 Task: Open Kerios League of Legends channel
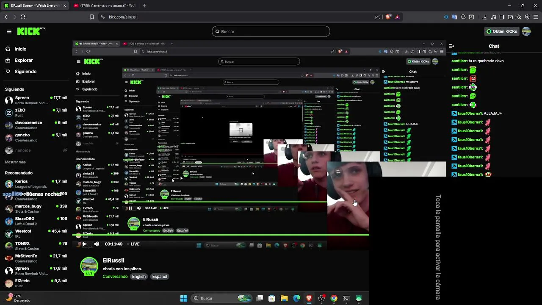click(36, 184)
